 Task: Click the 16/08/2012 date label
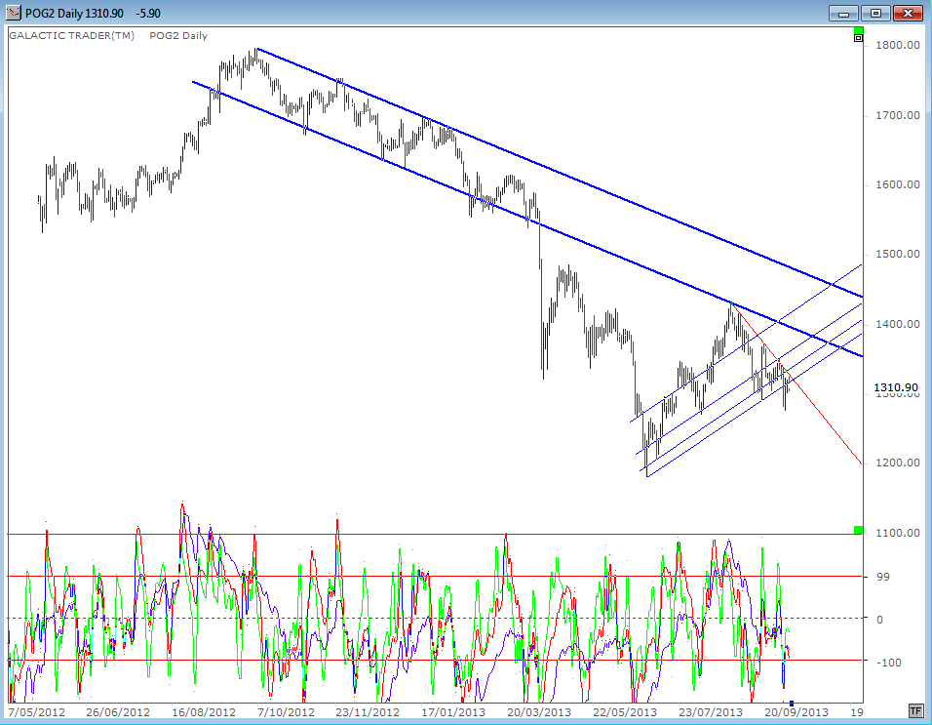point(204,712)
